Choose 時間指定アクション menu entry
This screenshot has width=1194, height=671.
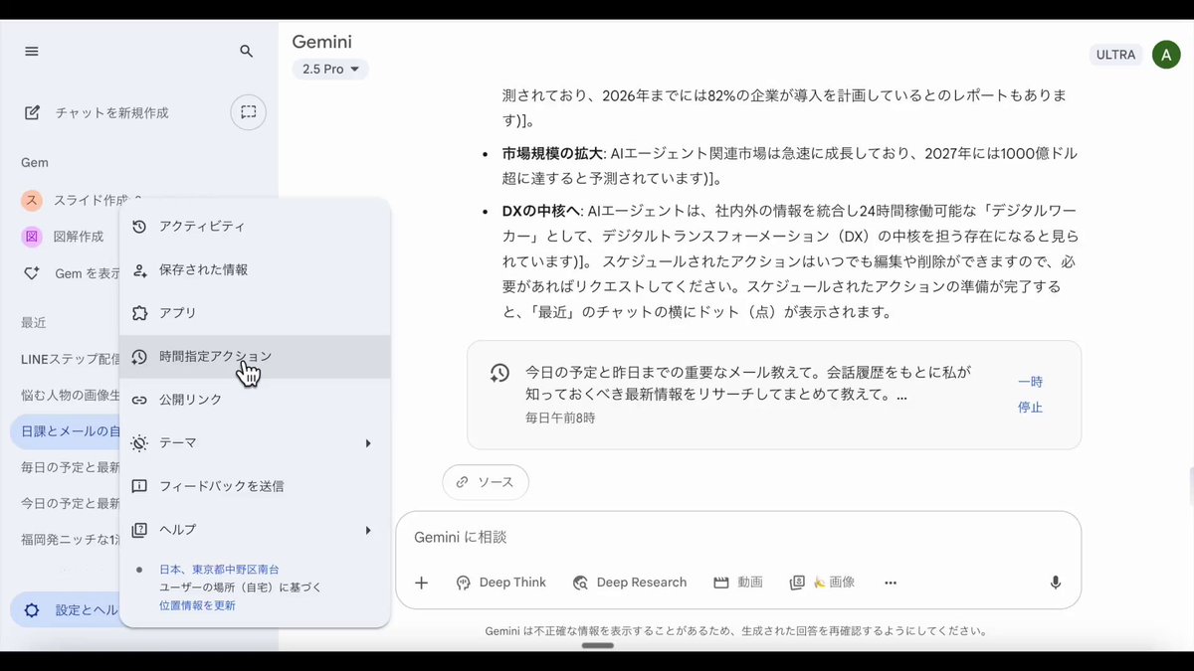pos(255,356)
